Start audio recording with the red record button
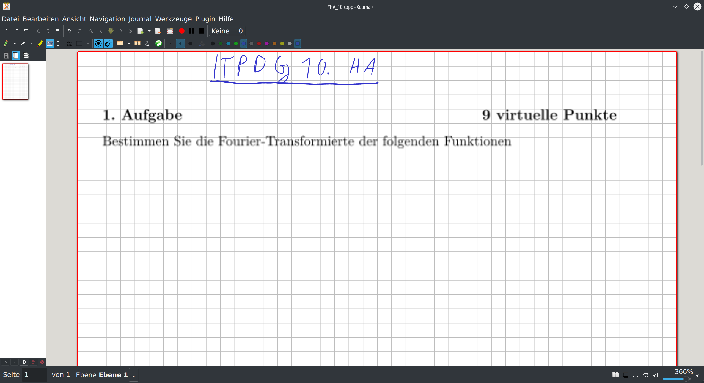Screen dimensions: 704x383 (x=182, y=31)
